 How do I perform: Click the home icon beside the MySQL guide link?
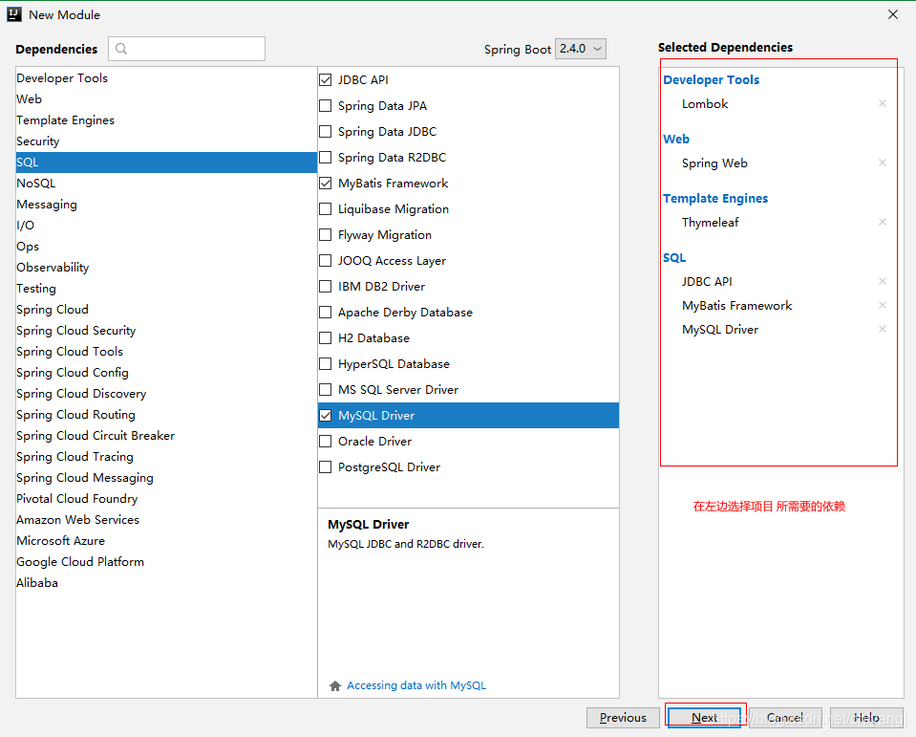[x=334, y=685]
